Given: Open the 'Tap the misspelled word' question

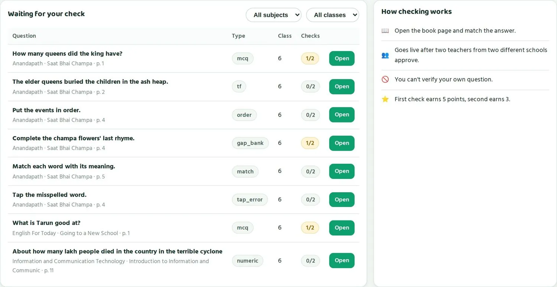Looking at the screenshot, I should tap(342, 200).
